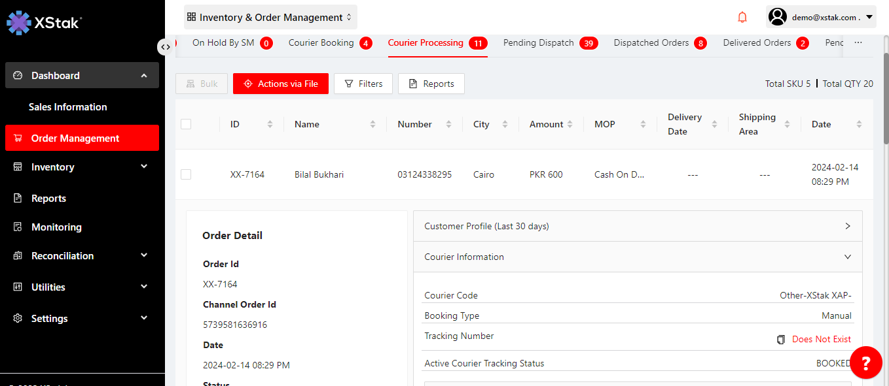Screen dimensions: 889x386
Task: Copy tracking number using copy icon
Action: [x=780, y=340]
